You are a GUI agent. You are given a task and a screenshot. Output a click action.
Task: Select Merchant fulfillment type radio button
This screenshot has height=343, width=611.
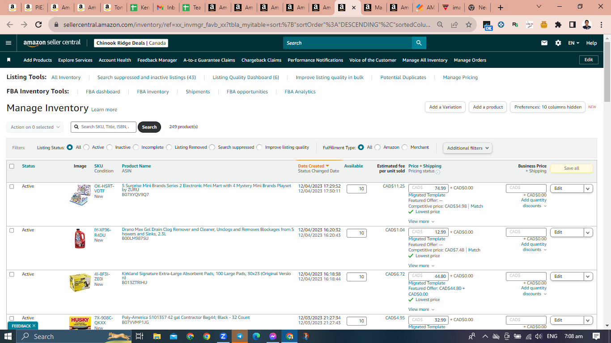coord(405,147)
